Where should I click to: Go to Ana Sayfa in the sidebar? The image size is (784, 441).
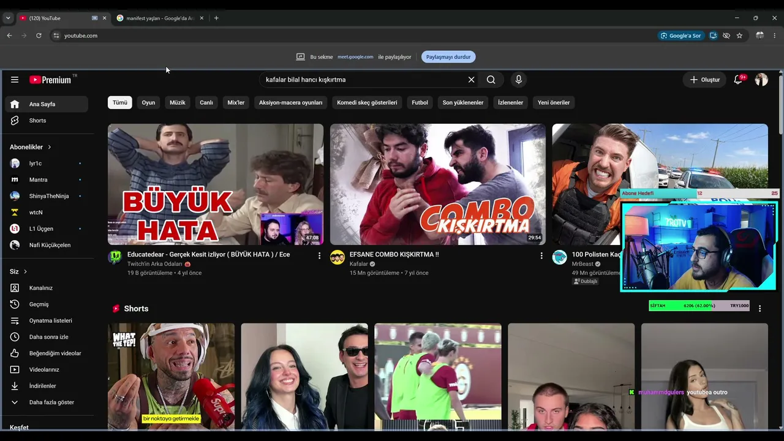[x=47, y=104]
